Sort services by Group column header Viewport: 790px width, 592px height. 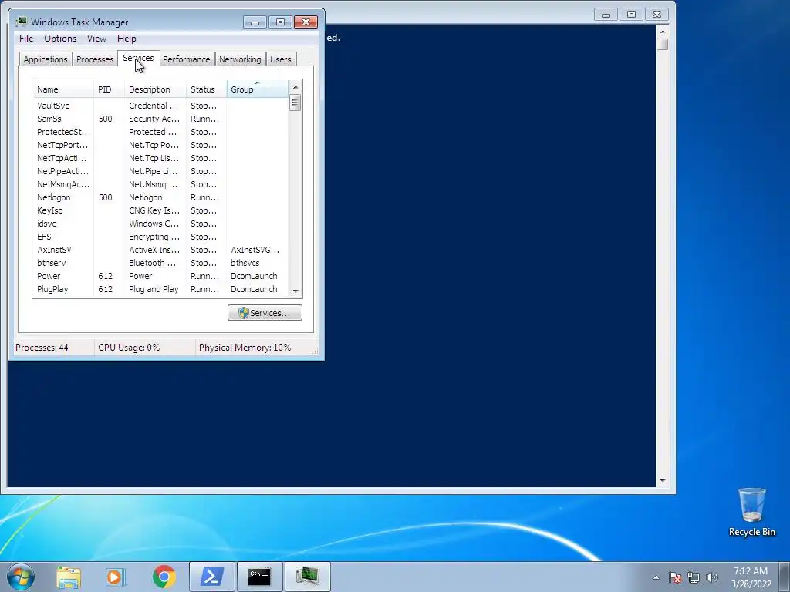[258, 89]
